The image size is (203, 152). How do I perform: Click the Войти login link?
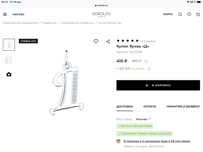[168, 14]
